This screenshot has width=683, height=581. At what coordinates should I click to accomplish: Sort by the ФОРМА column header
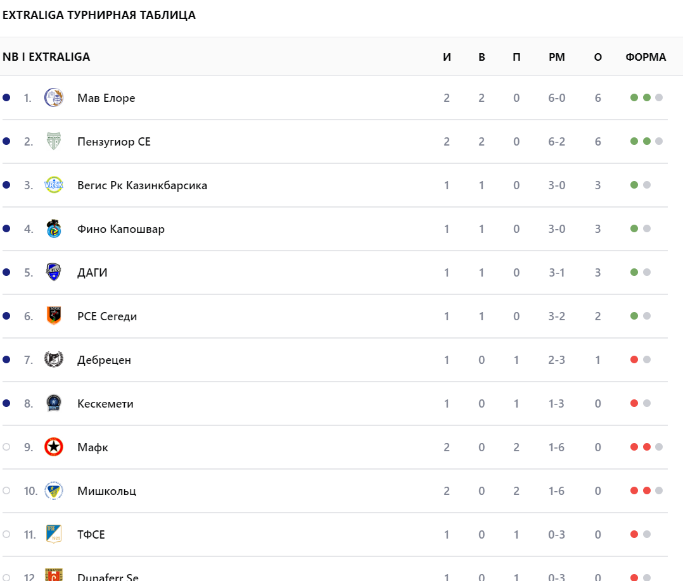(646, 57)
